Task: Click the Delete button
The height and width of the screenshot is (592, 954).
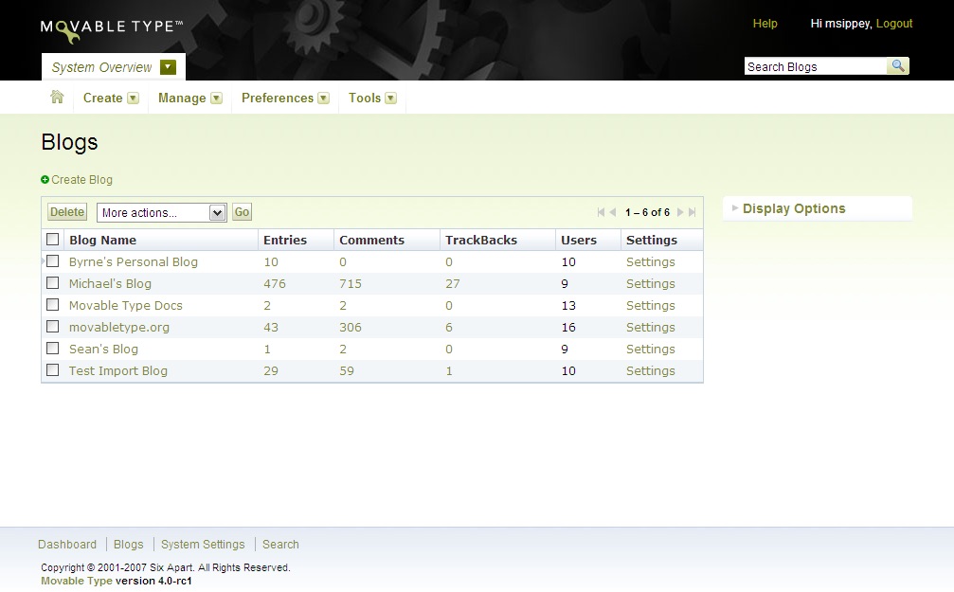Action: pos(67,212)
